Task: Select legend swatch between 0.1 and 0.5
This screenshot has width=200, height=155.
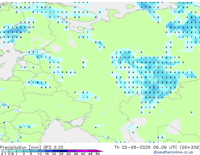Action: [x=5, y=151]
